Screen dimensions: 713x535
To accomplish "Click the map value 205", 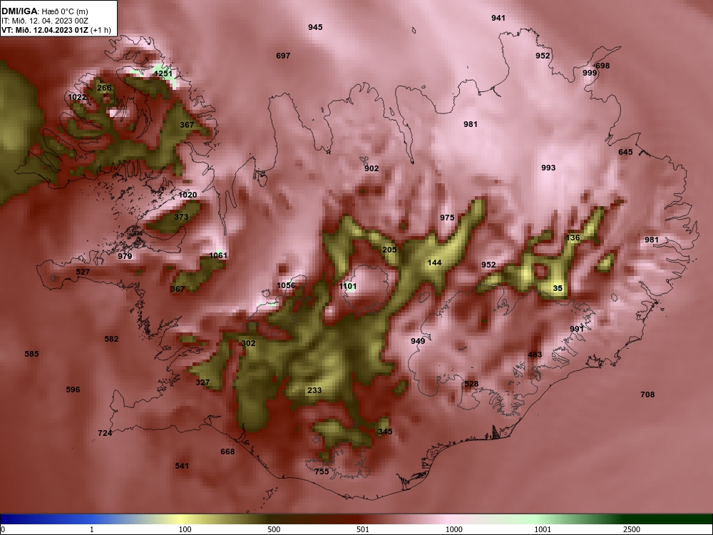I will tap(389, 250).
